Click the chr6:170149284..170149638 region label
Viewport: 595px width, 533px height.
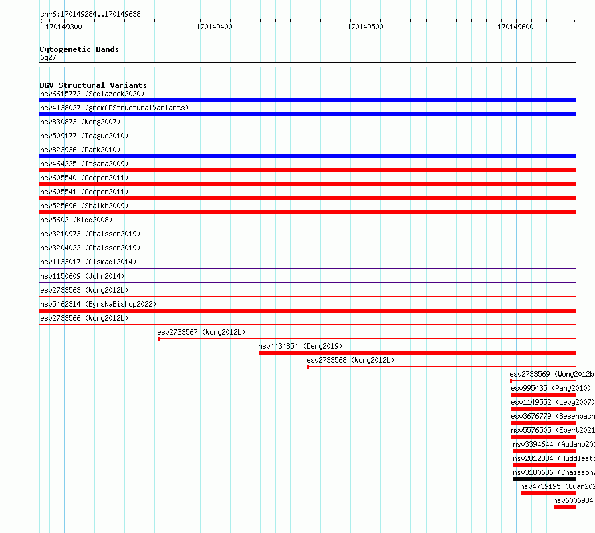pyautogui.click(x=90, y=15)
